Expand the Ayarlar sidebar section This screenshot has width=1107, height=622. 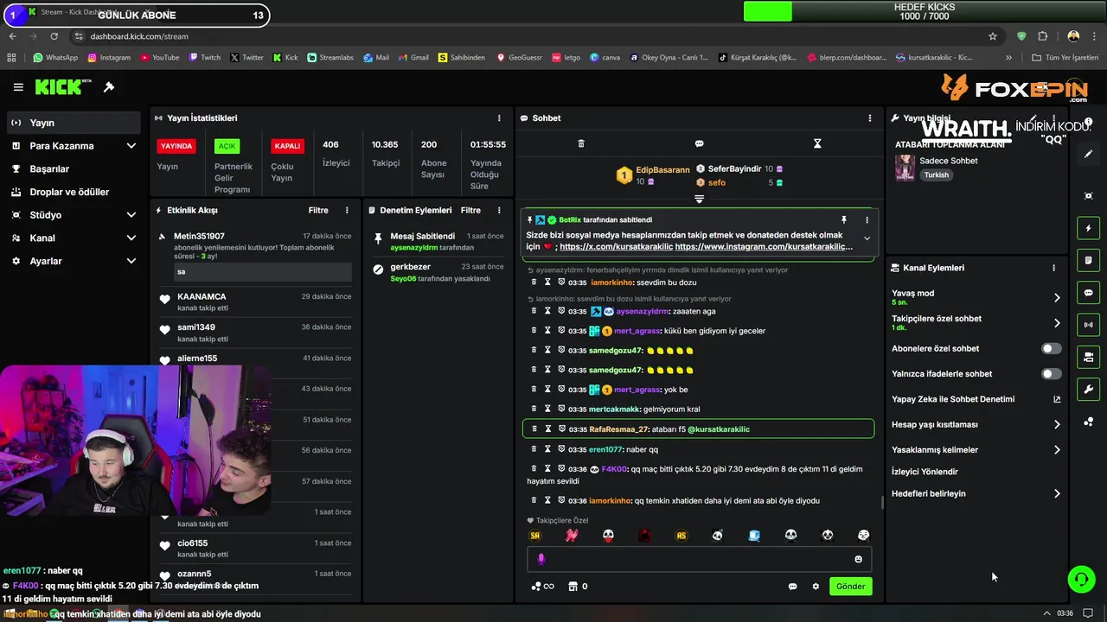(131, 261)
